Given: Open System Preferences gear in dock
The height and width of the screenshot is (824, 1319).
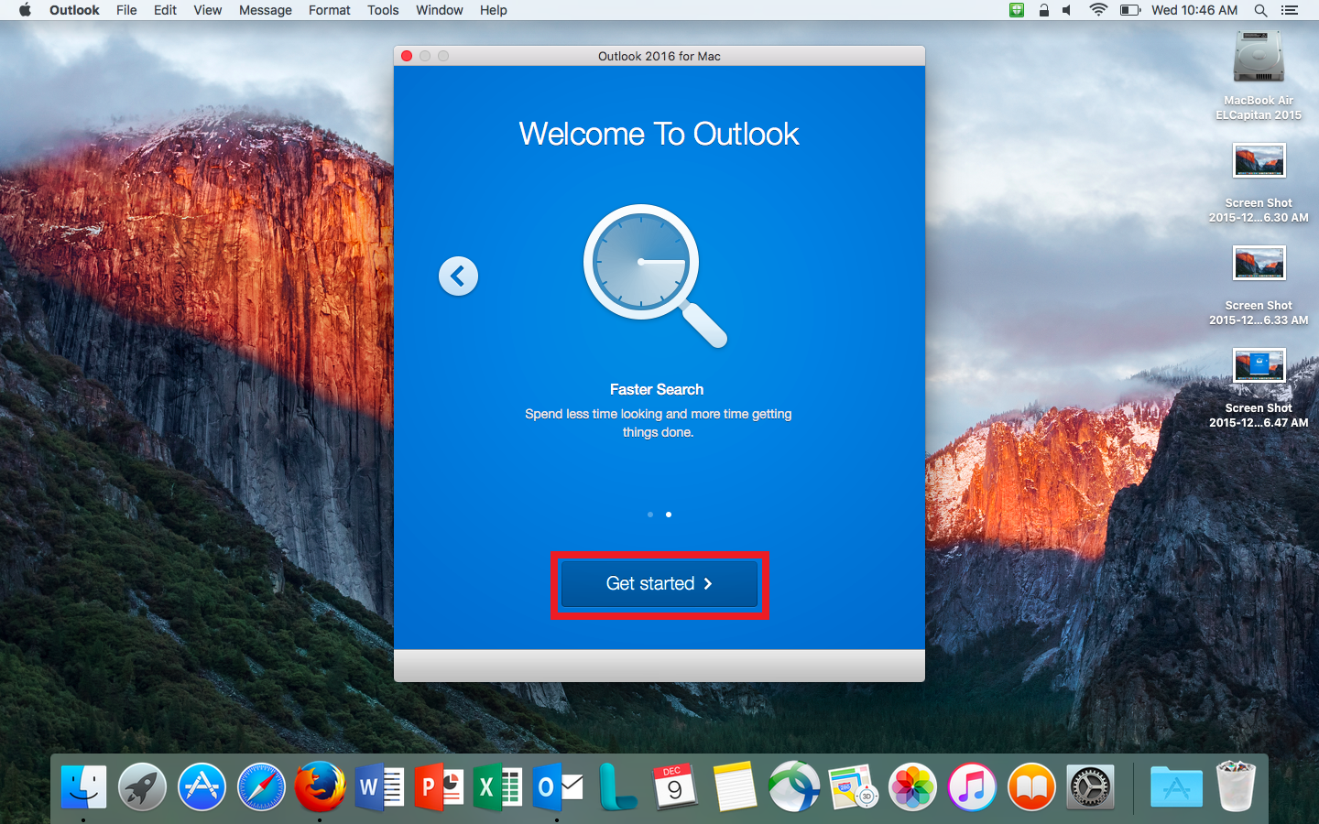Looking at the screenshot, I should [x=1090, y=786].
